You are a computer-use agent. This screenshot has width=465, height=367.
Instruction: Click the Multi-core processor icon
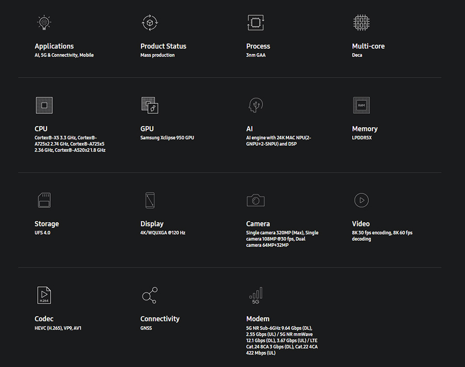[x=362, y=23]
